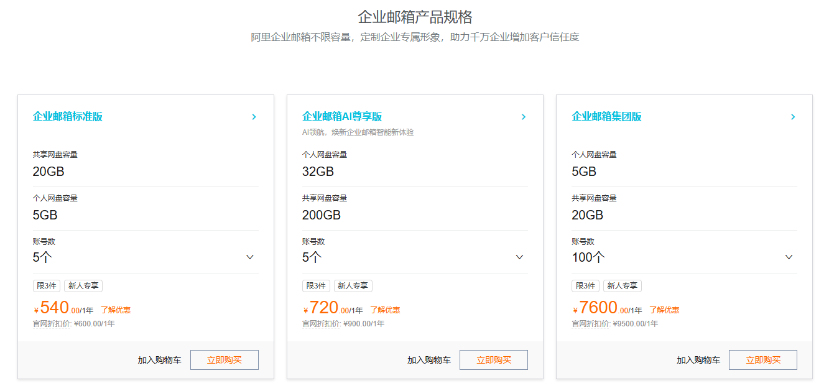The image size is (829, 391).
Task: Click the 100个 account count value
Action: click(588, 257)
